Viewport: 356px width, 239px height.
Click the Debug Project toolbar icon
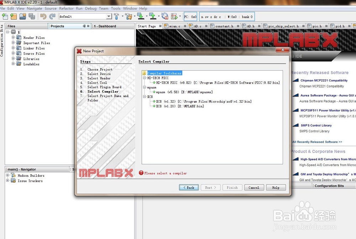click(174, 16)
